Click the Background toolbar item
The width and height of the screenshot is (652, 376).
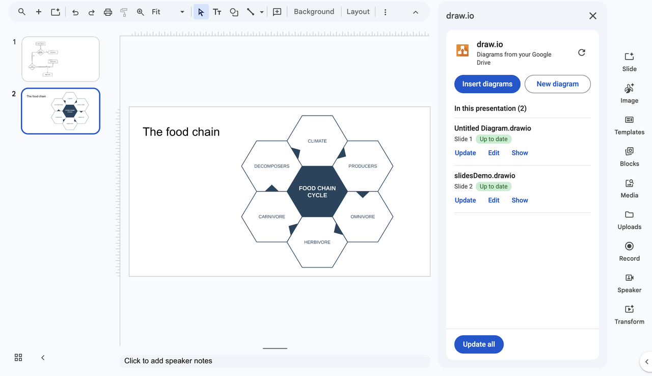[314, 12]
